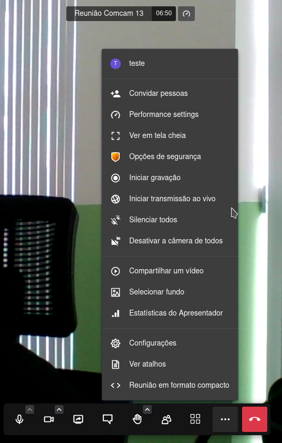The width and height of the screenshot is (282, 443).
Task: Expand the microphone audio options chevron
Action: (x=30, y=409)
